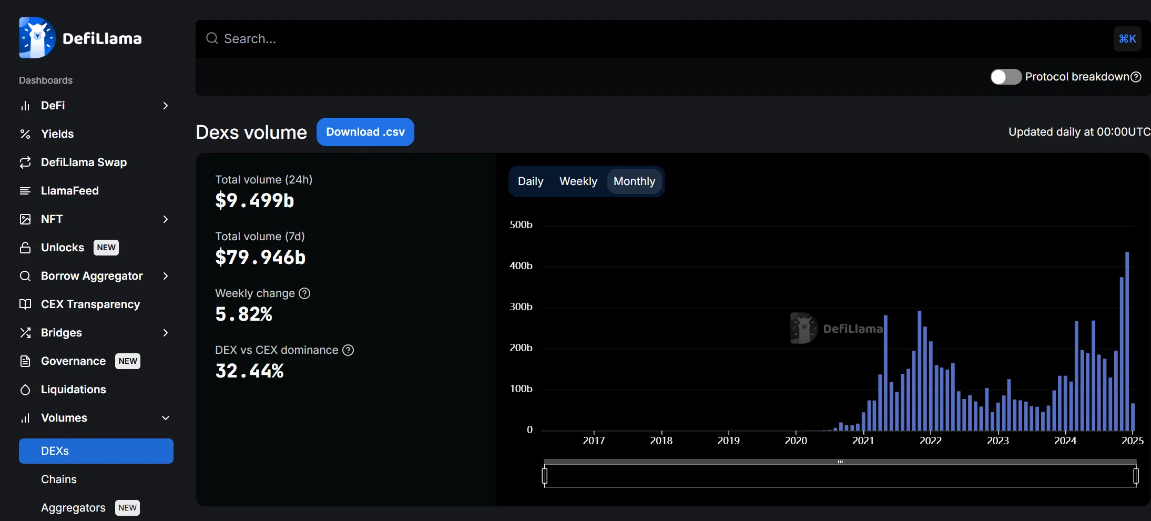
Task: Click the Dexs volume heading
Action: (x=251, y=132)
